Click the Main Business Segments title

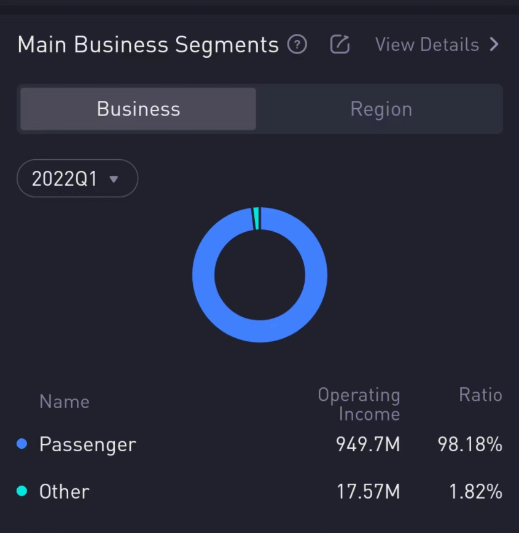[148, 45]
